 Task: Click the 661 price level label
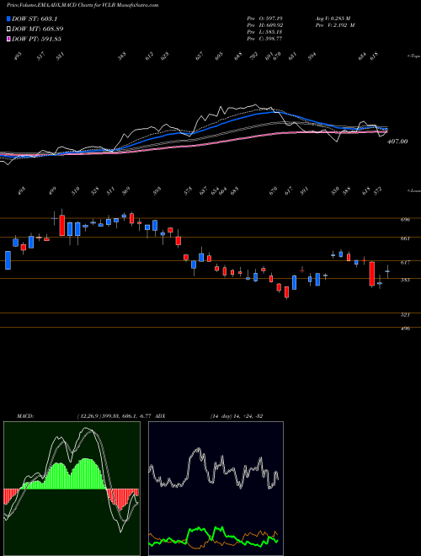click(x=405, y=238)
